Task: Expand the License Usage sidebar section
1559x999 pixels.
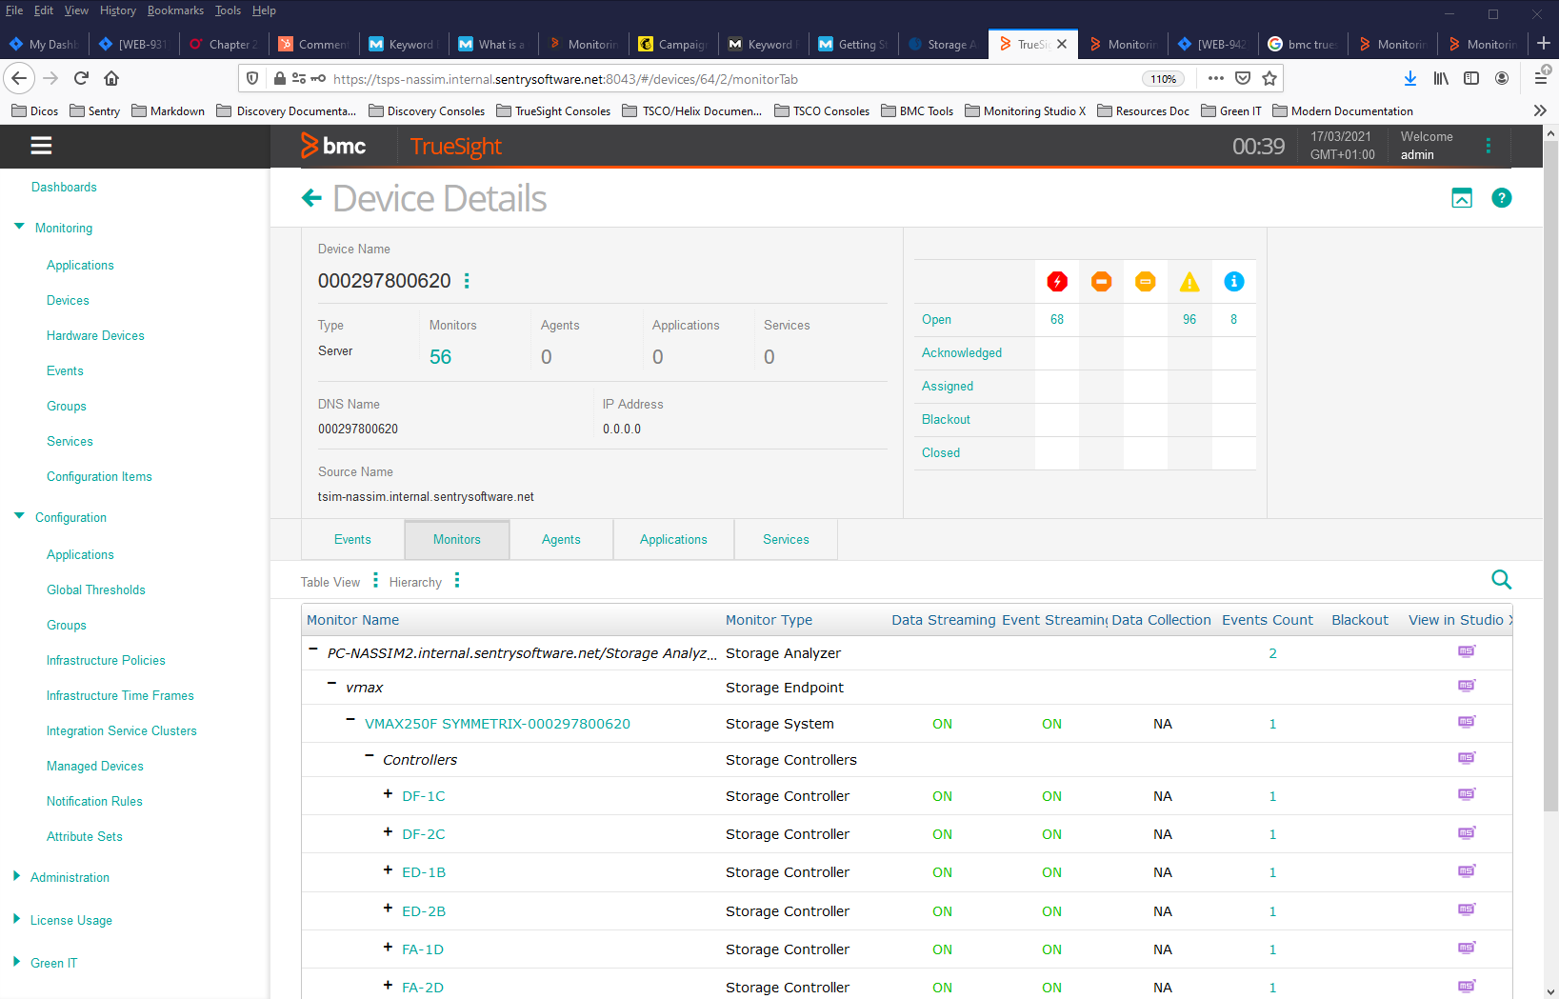Action: pos(16,919)
